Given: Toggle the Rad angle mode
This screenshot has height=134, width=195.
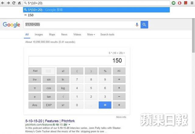Looking at the screenshot, I should click(x=35, y=71).
